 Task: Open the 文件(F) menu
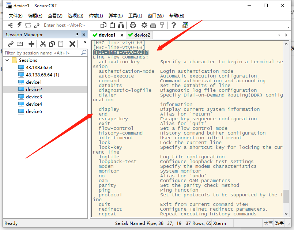[16, 16]
